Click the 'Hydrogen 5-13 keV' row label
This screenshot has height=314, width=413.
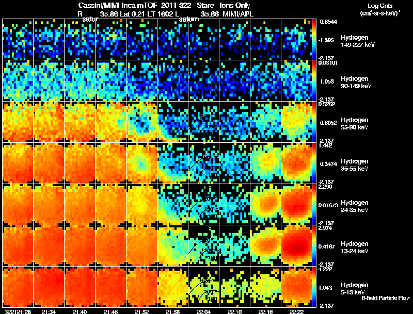point(355,289)
